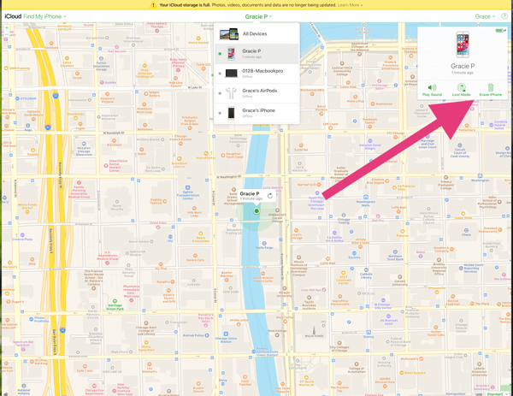The width and height of the screenshot is (513, 396).
Task: Select Grace's iPhone in the device list
Action: coord(256,113)
